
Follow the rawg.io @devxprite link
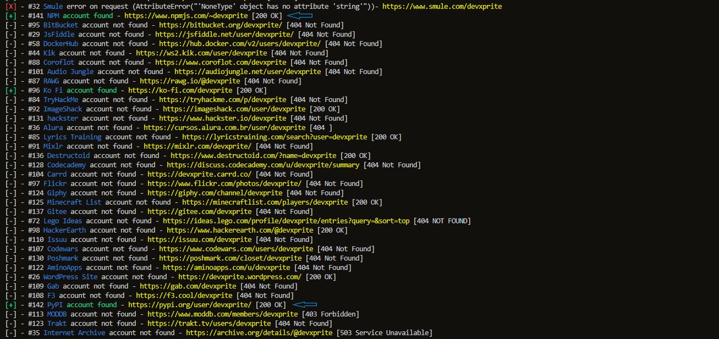tap(190, 81)
